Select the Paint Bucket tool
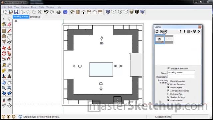 [x=4, y=24]
